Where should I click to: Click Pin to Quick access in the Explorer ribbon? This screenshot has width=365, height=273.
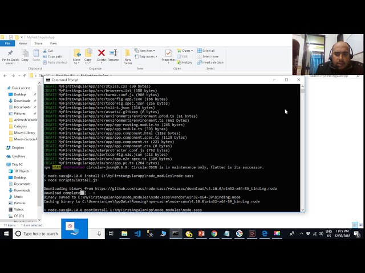point(10,57)
